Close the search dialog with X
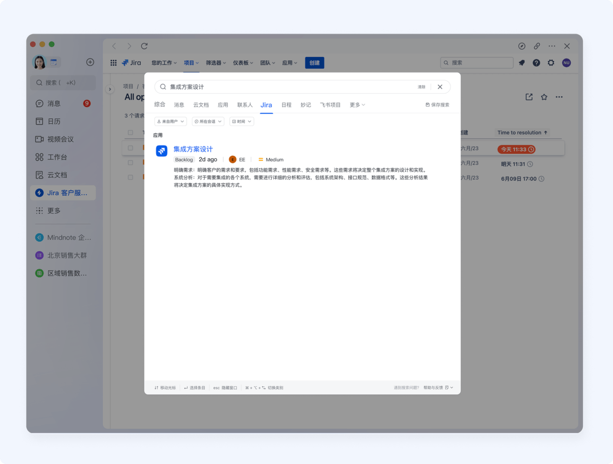 [x=440, y=87]
